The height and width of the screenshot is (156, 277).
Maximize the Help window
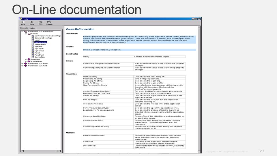(196, 19)
